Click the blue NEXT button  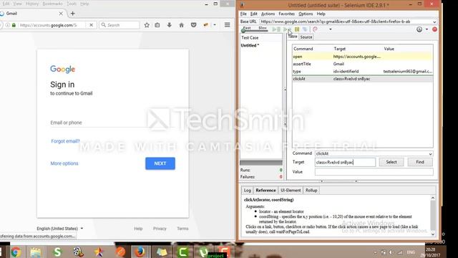point(160,163)
